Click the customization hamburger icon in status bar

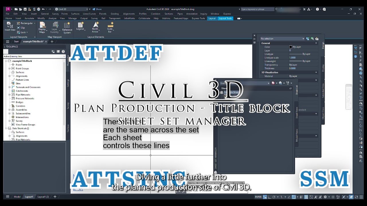tap(361, 197)
